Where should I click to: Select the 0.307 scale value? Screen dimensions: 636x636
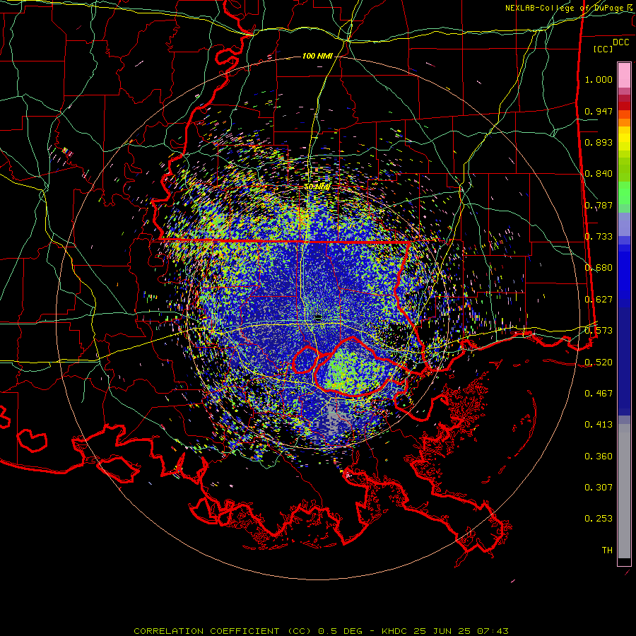(599, 487)
